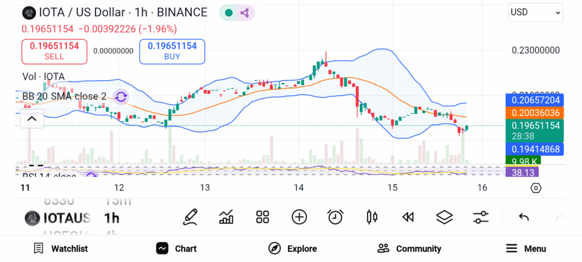Open the object tree layers icon

point(444,217)
